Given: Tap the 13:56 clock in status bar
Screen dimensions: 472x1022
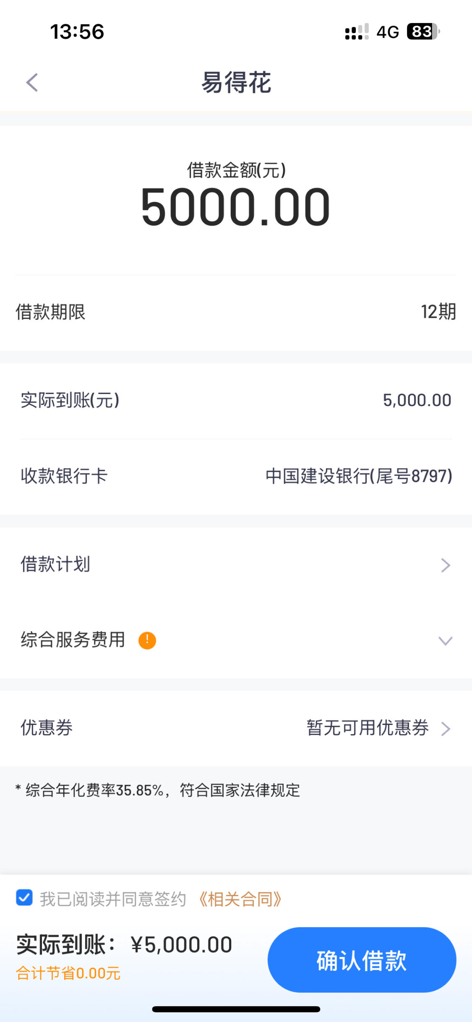Looking at the screenshot, I should pyautogui.click(x=77, y=32).
